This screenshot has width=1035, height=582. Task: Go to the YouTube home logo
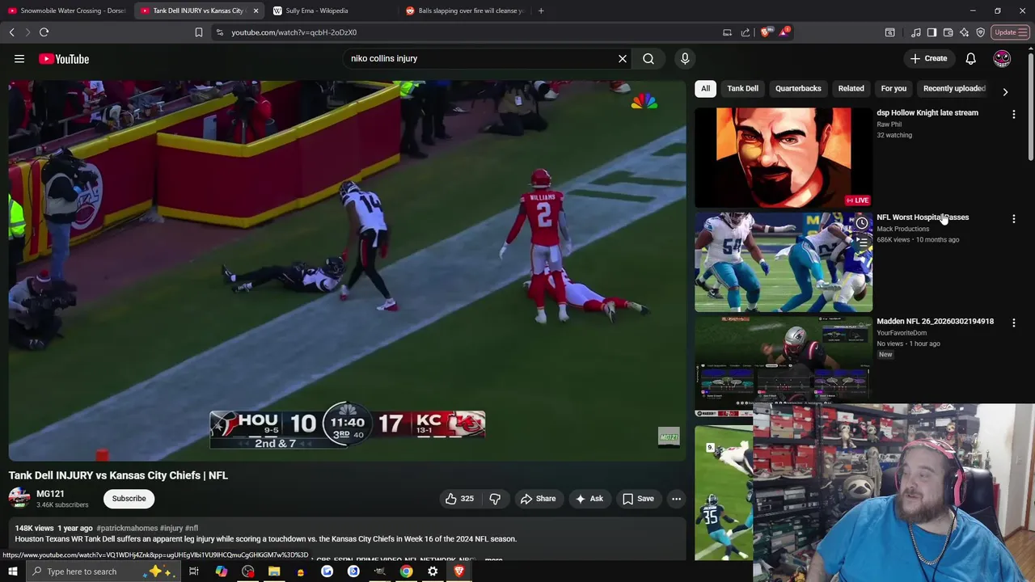point(64,59)
